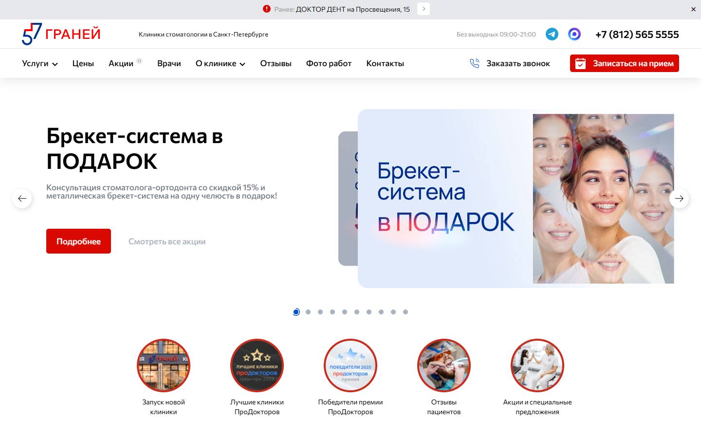Expand the Услуги dropdown menu
The image size is (701, 438).
coord(40,63)
